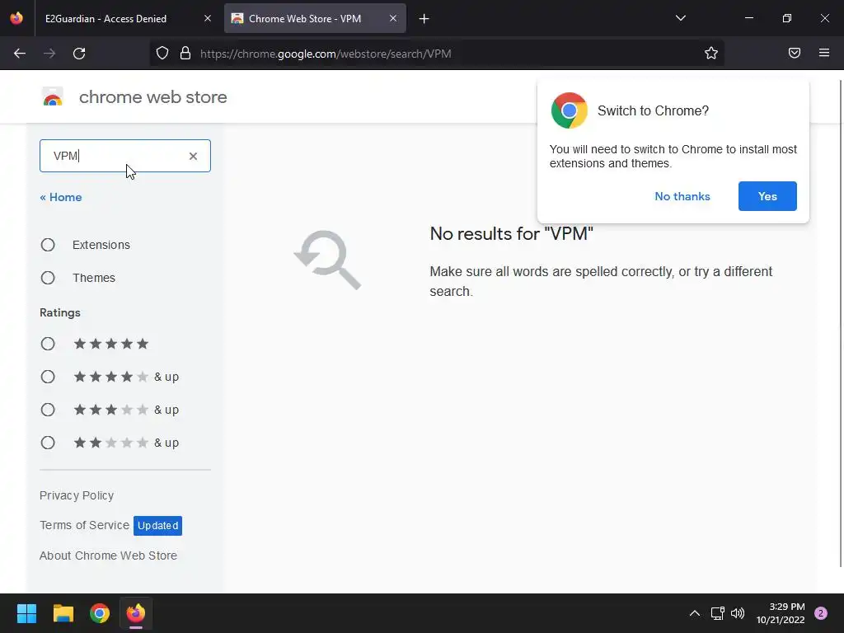Click the Firefox taskbar icon
This screenshot has height=633, width=844.
[x=136, y=612]
